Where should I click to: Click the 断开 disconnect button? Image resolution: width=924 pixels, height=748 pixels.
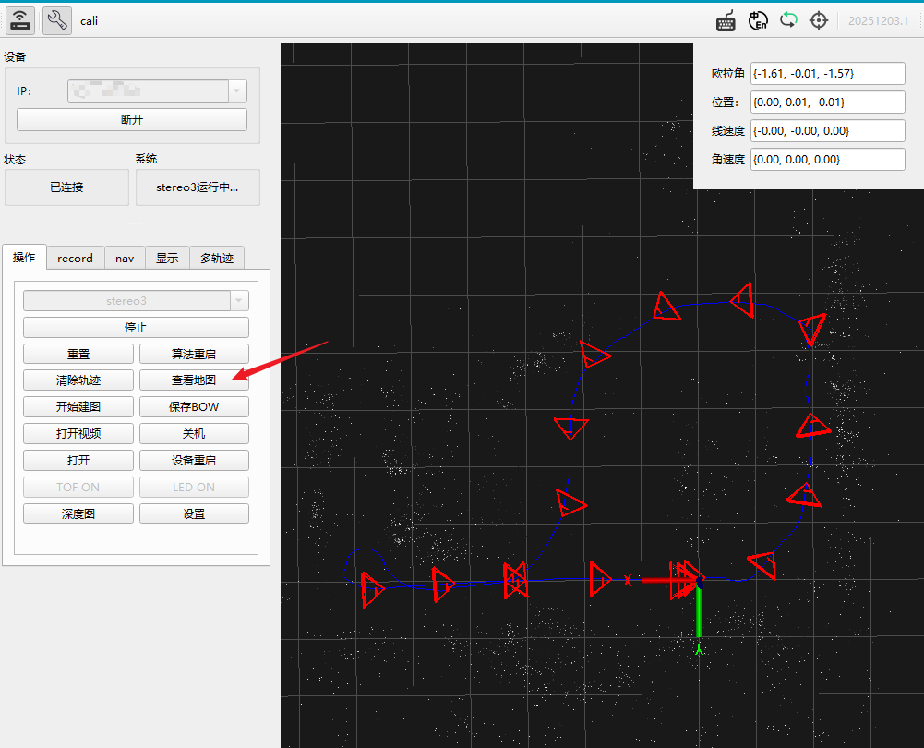tap(132, 120)
